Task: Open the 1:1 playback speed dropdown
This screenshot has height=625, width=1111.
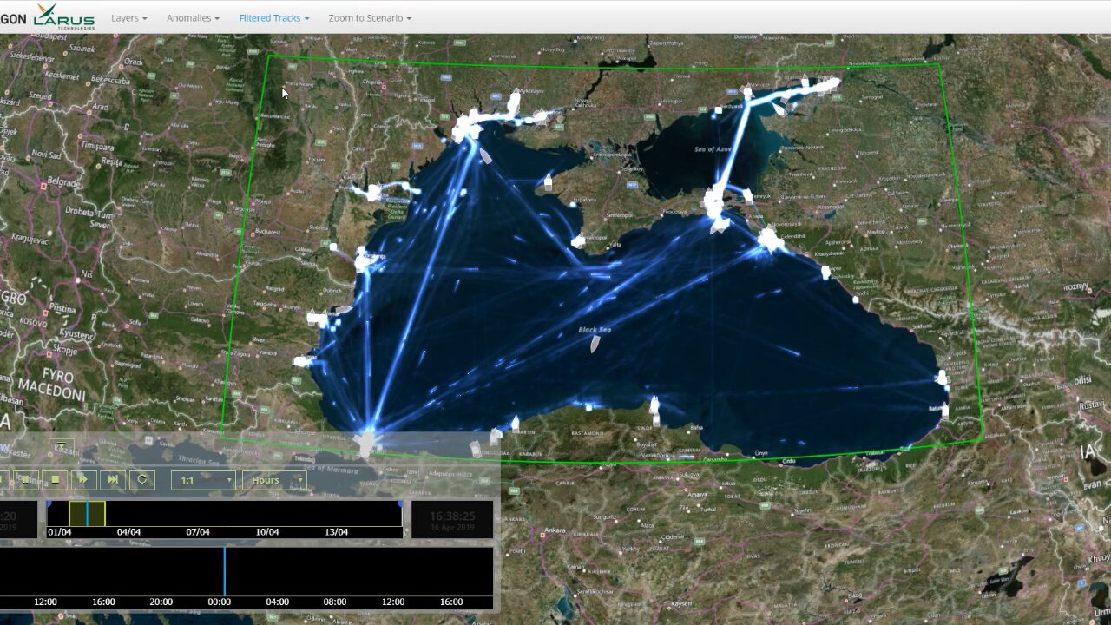Action: 203,480
